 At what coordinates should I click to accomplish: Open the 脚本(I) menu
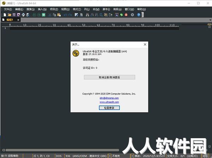coord(106,9)
